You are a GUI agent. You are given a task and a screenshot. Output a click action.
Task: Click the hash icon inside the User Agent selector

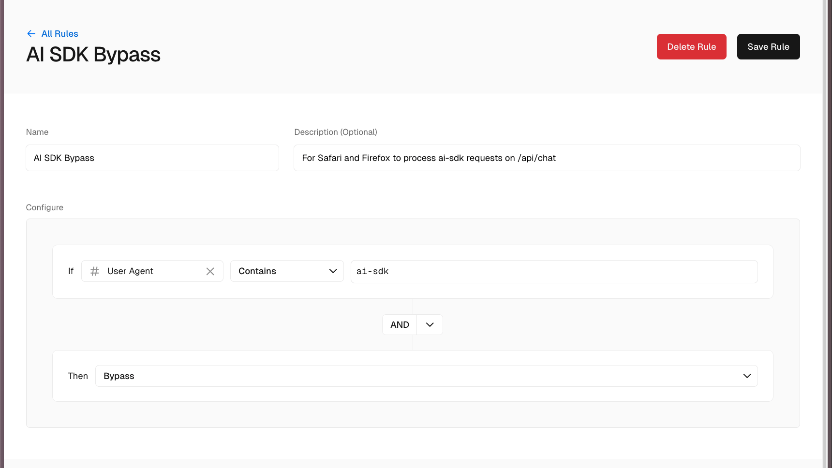coord(94,271)
